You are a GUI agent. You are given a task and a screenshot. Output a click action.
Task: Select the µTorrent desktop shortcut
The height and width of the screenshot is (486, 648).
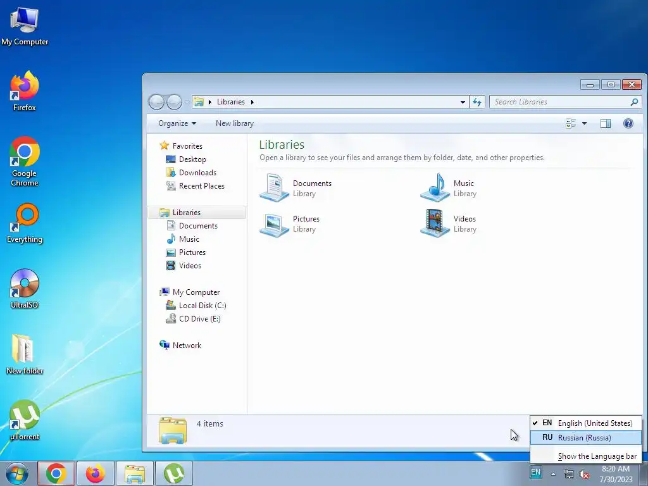[25, 420]
